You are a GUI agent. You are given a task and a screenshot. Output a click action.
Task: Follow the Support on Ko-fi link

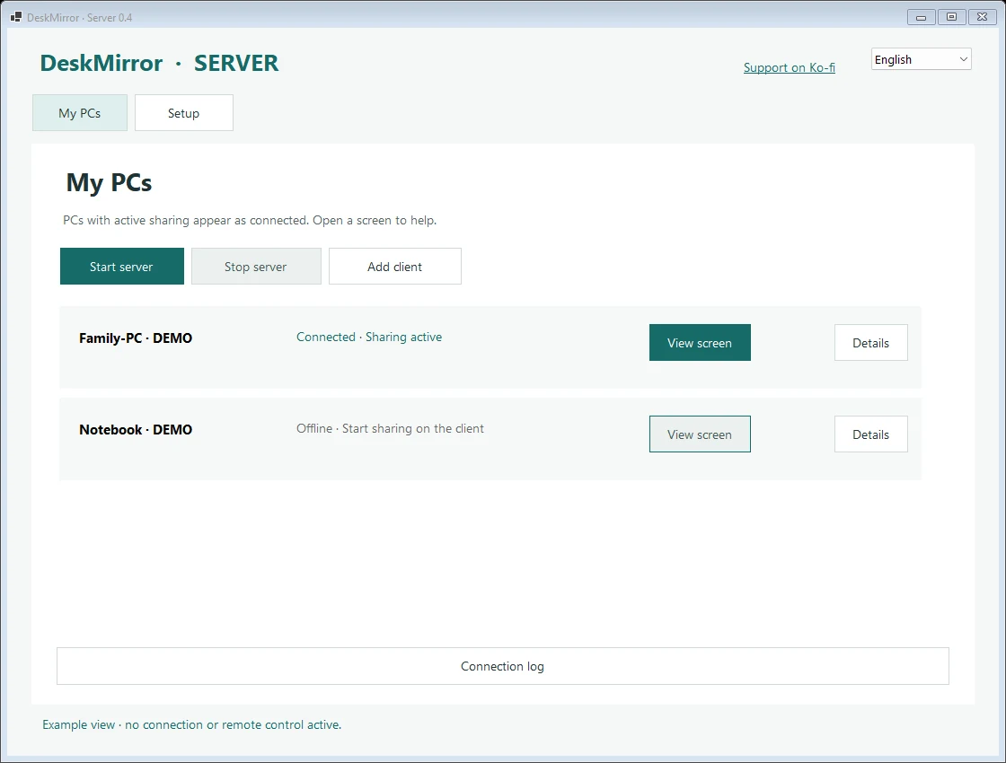[x=790, y=67]
